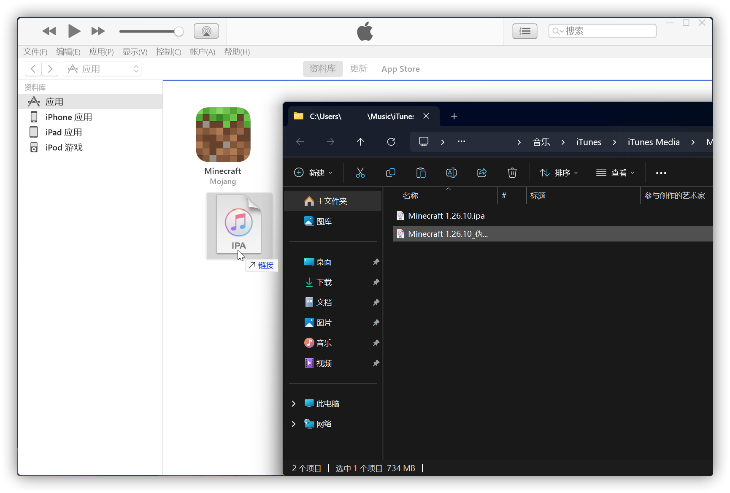The image size is (730, 493).
Task: Click the 新建 button in Explorer
Action: [x=313, y=173]
